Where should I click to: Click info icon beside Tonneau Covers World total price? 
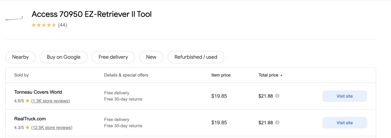tap(277, 96)
